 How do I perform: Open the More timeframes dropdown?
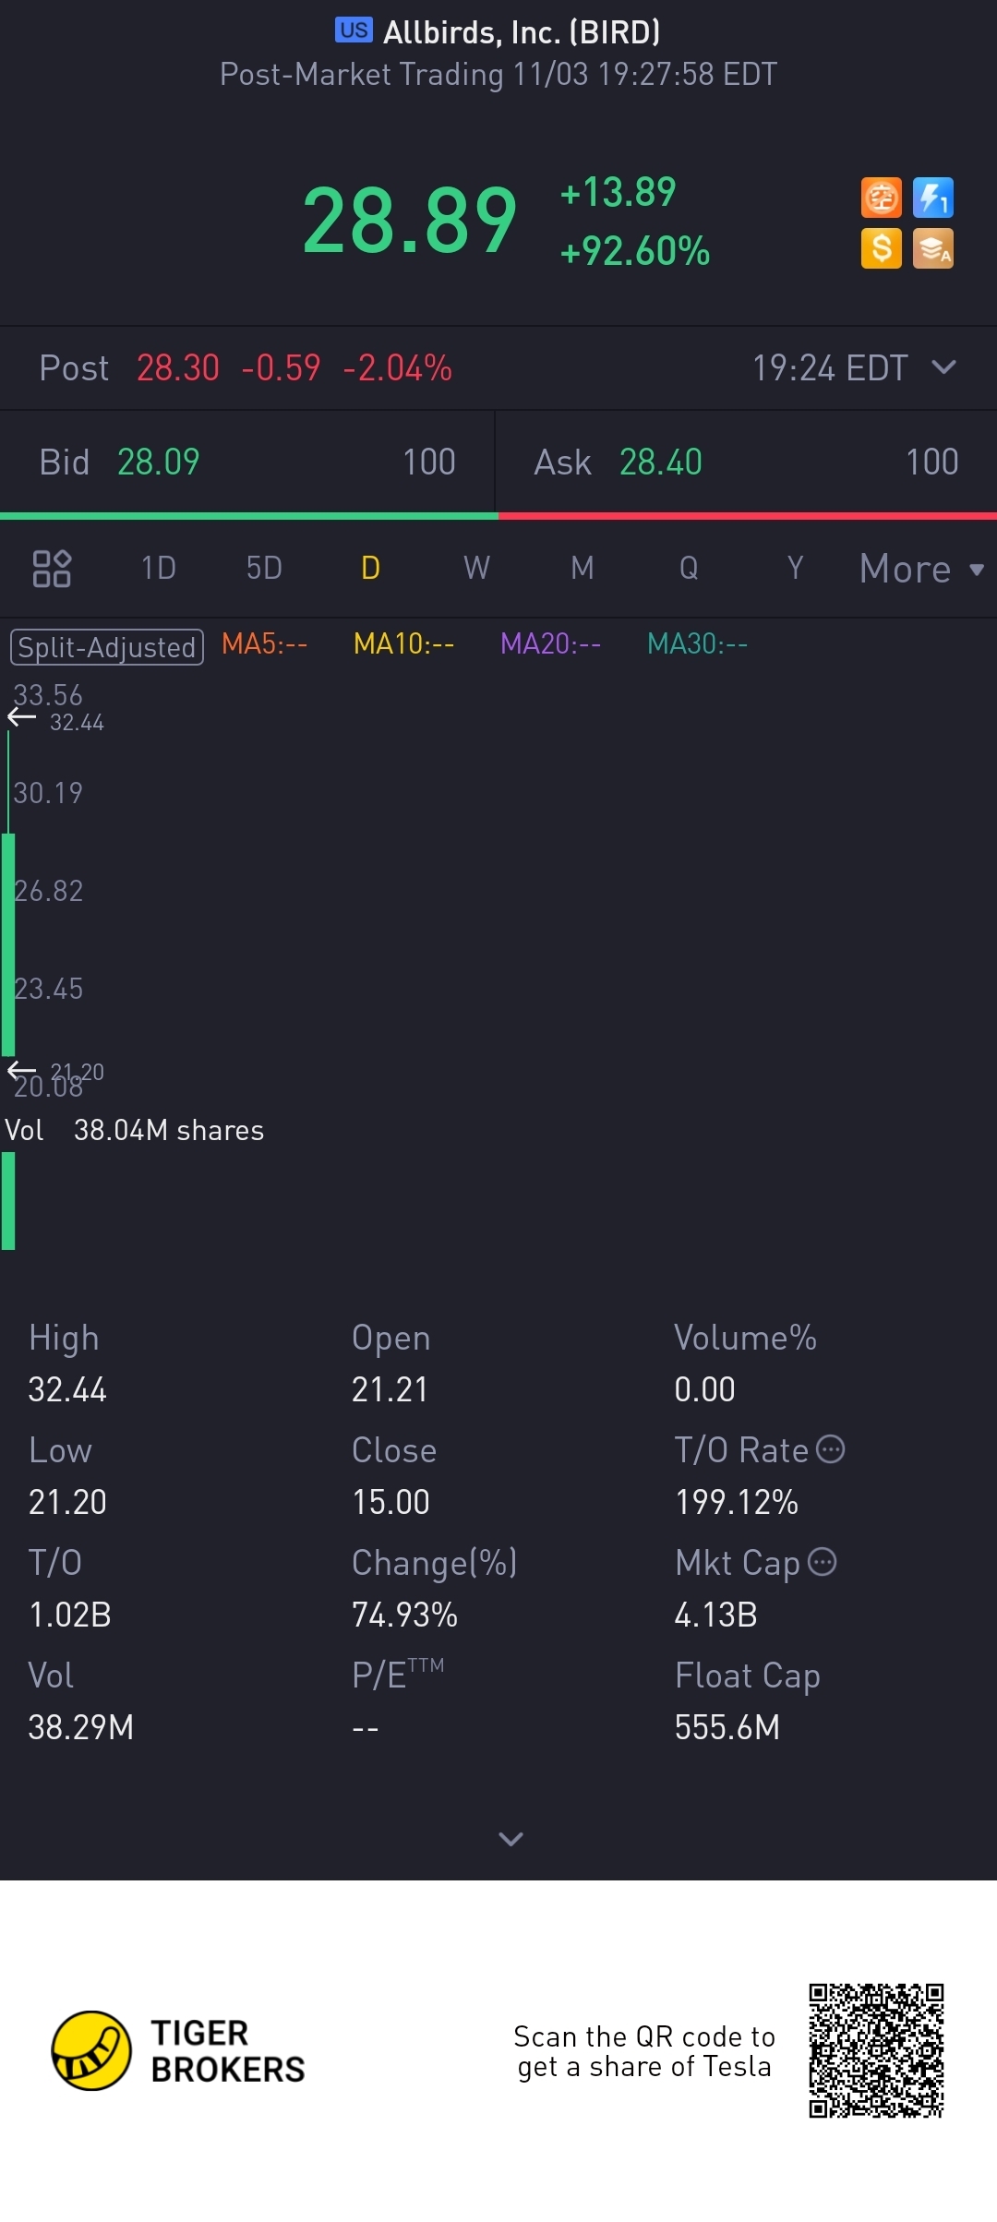(921, 569)
